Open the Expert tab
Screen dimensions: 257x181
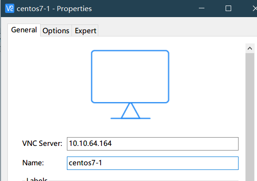click(85, 30)
